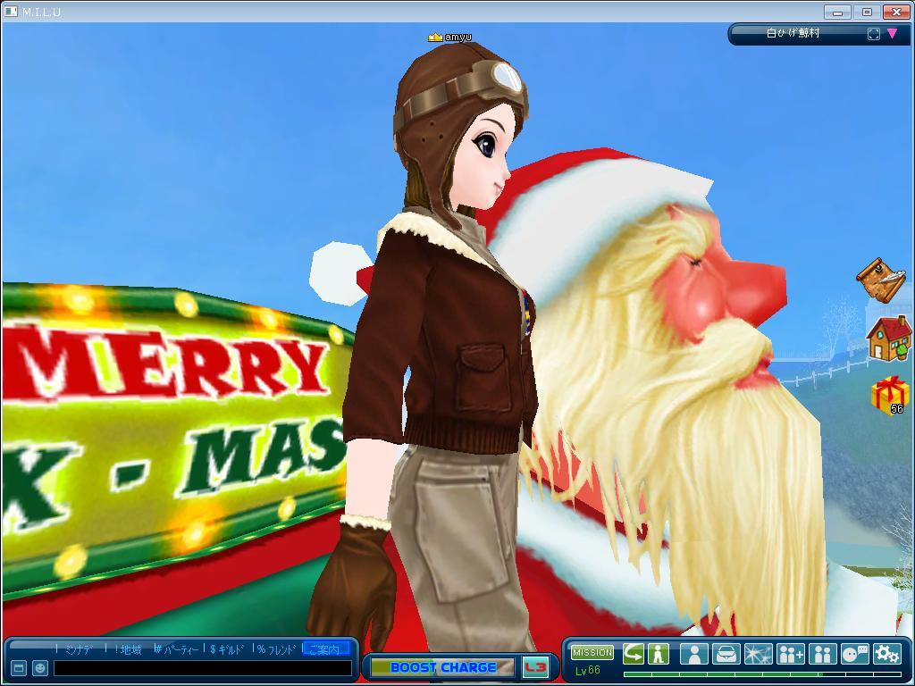This screenshot has width=915, height=686.
Task: Toggle the fullscreen map frame icon
Action: (873, 34)
